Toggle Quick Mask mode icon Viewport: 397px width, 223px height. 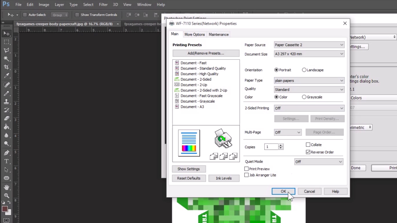pyautogui.click(x=7, y=220)
